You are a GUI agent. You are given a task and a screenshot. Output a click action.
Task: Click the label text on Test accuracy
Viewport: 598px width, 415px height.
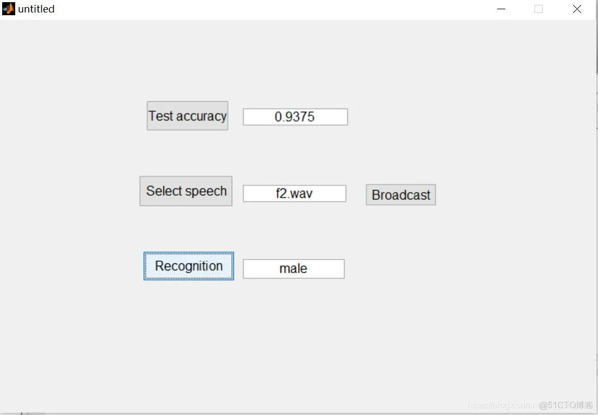(187, 115)
